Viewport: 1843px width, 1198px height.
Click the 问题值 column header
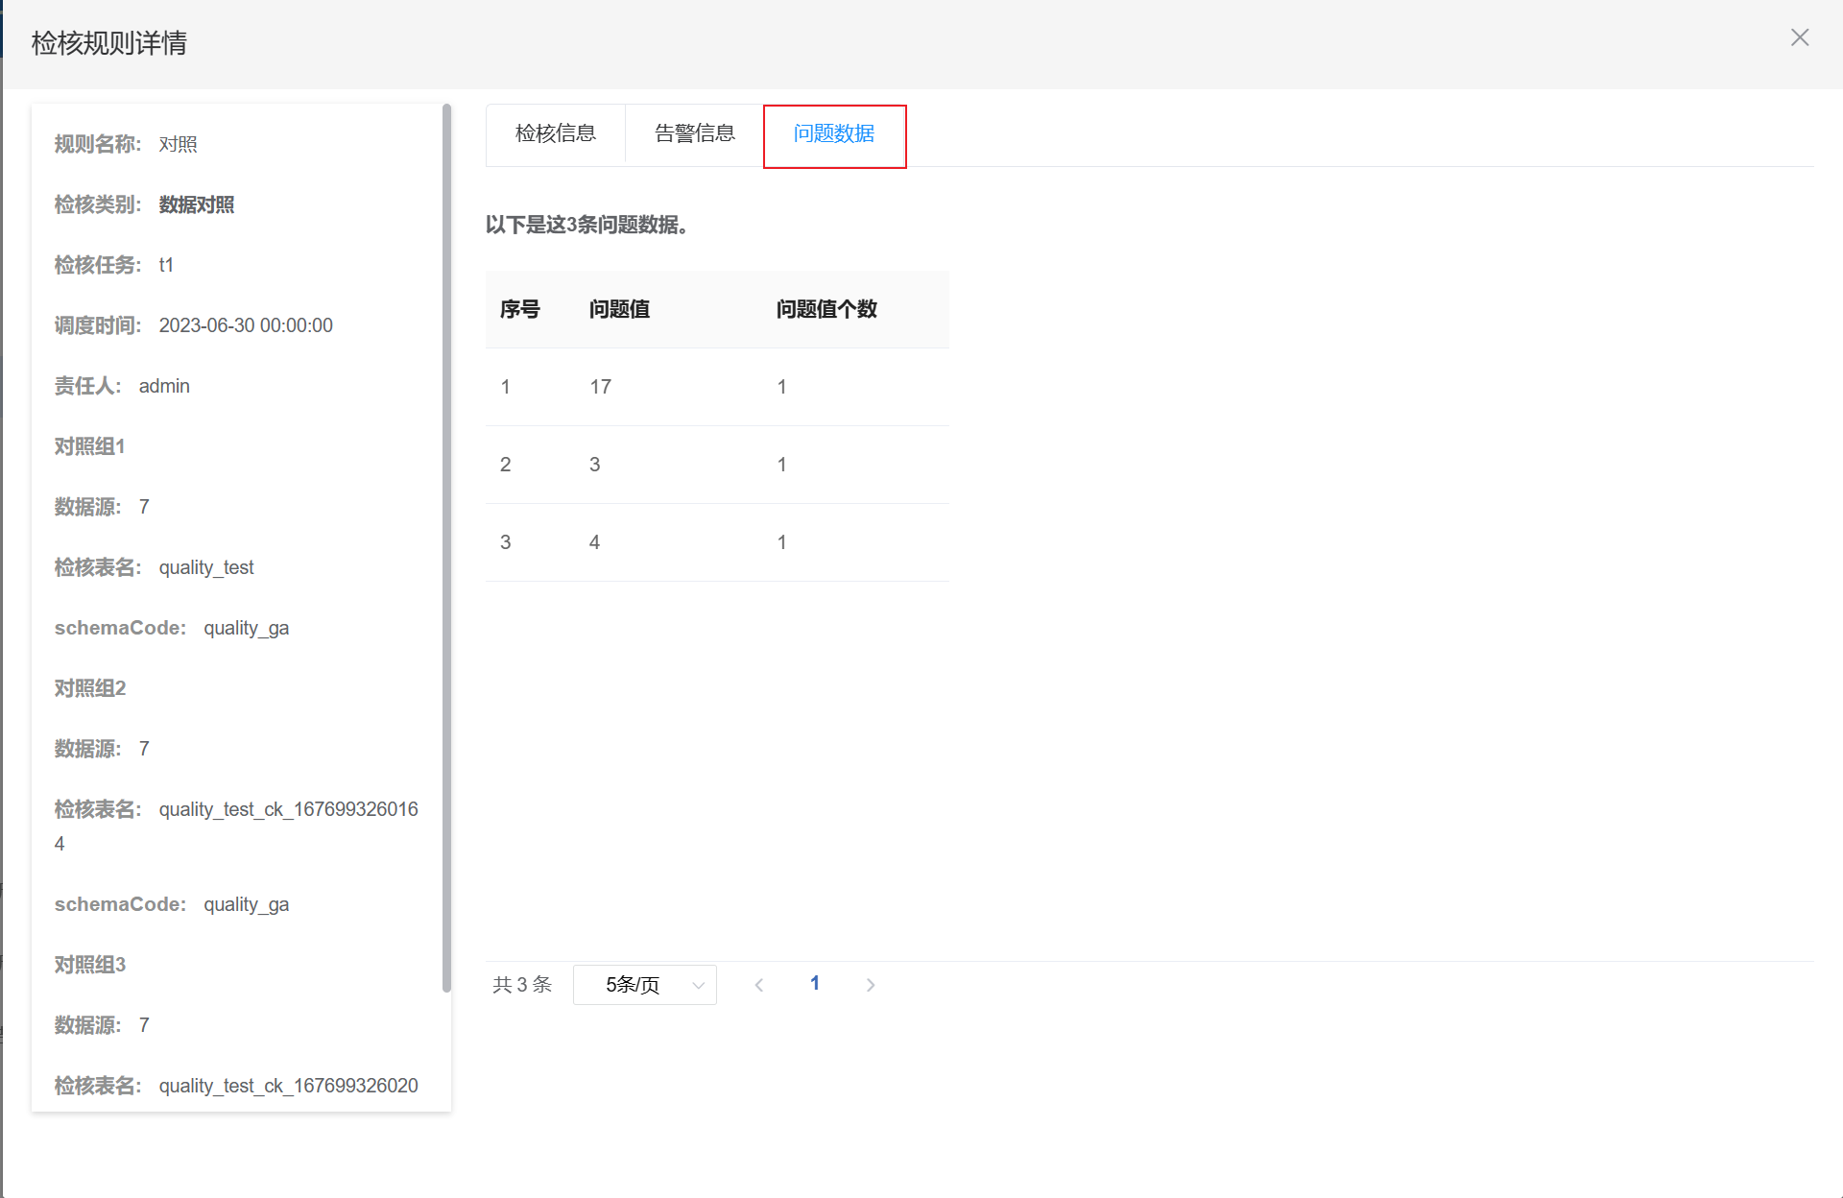click(x=619, y=309)
